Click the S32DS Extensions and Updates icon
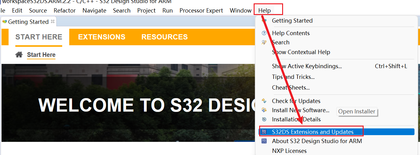Image resolution: width=420 pixels, height=155 pixels. [x=264, y=132]
